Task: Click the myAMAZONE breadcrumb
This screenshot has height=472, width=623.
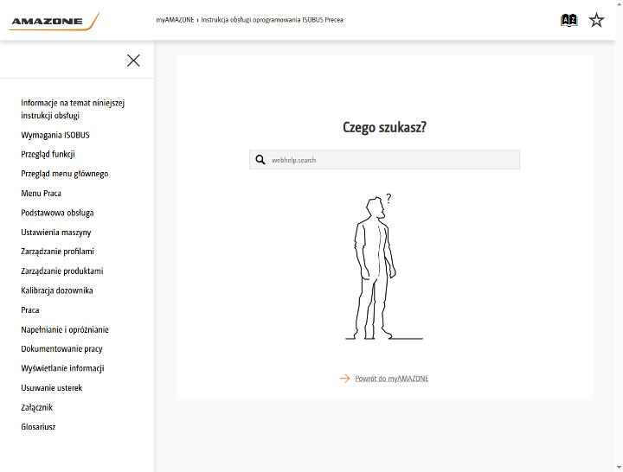Action: (175, 20)
